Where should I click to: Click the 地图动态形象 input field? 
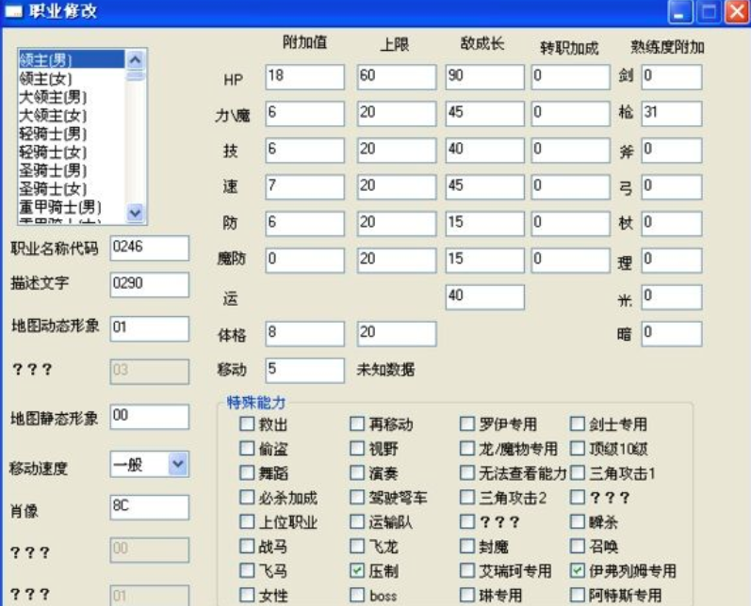coord(150,328)
